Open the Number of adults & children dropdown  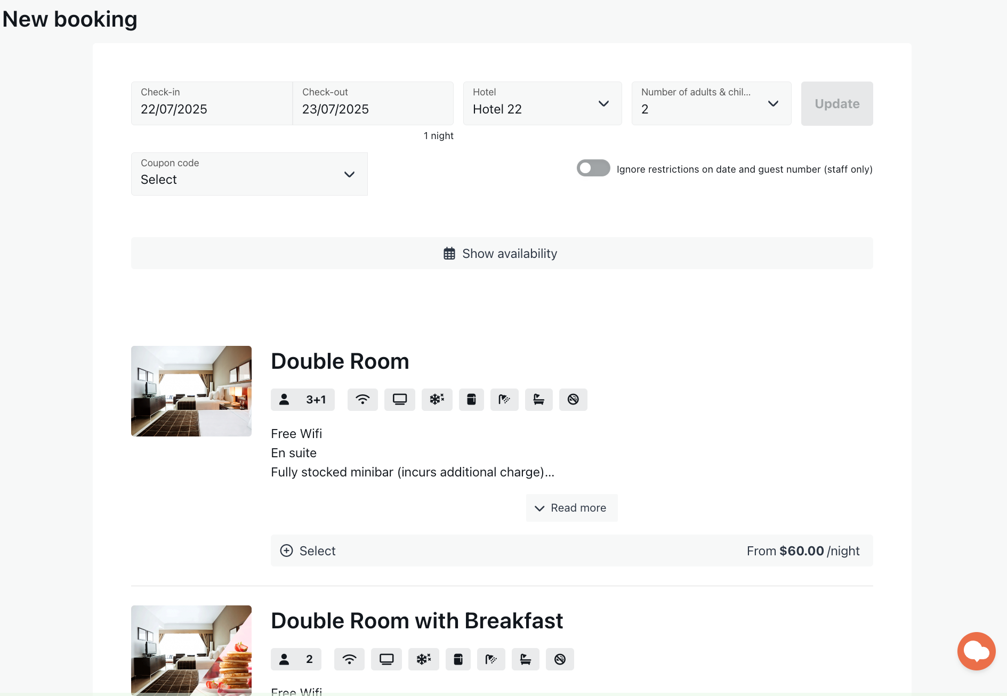coord(711,103)
